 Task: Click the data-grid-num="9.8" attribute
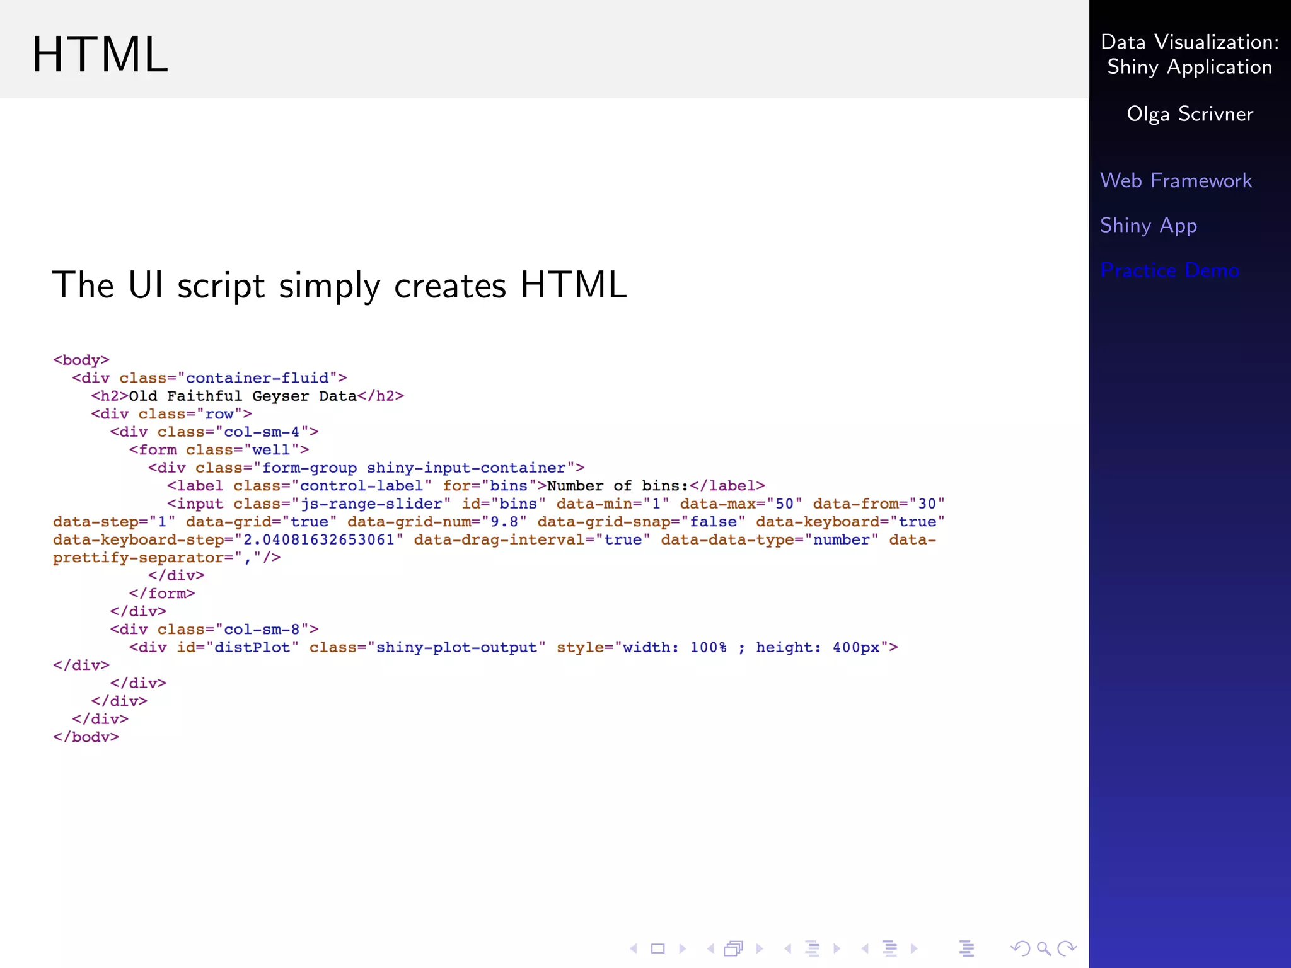click(x=437, y=522)
